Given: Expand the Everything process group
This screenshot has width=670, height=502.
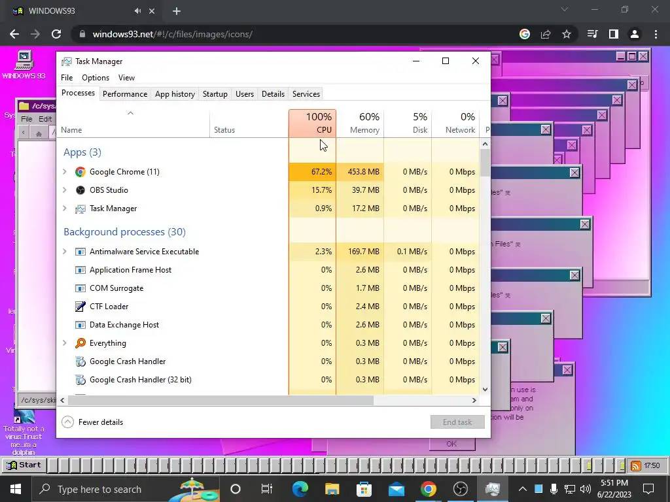Looking at the screenshot, I should tap(65, 343).
